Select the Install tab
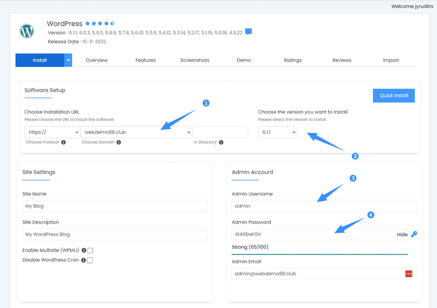 [x=40, y=60]
